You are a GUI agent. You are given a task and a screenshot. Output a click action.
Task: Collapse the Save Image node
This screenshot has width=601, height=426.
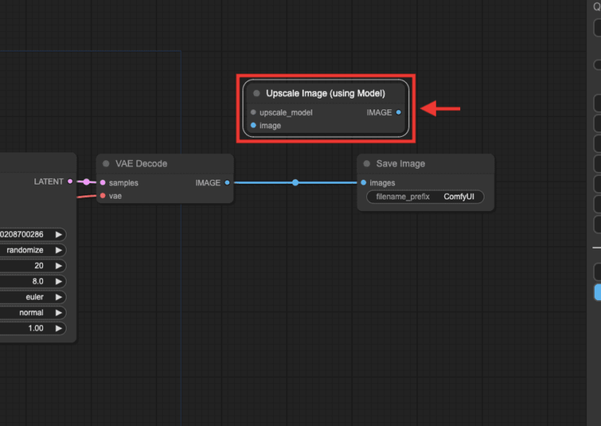tap(367, 164)
